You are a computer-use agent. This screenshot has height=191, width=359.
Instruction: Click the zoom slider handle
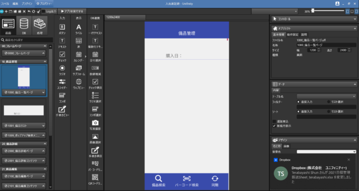tap(313, 11)
